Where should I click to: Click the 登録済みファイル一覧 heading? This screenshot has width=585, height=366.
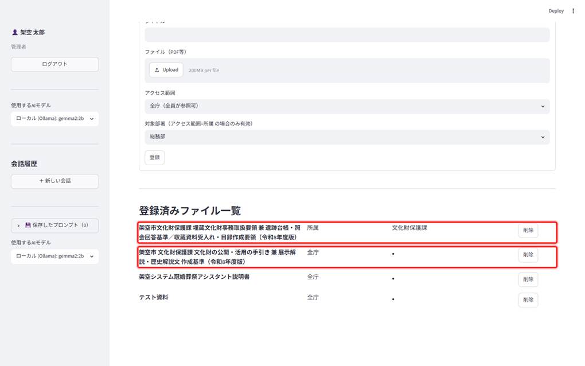click(x=190, y=211)
